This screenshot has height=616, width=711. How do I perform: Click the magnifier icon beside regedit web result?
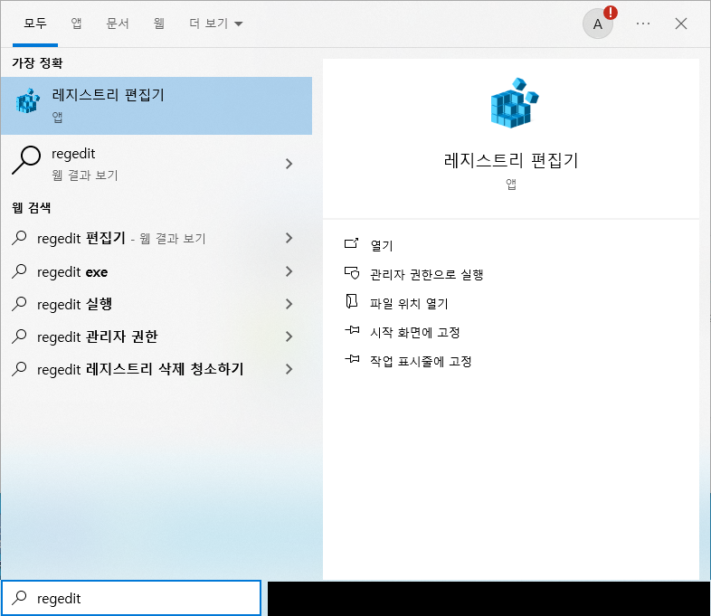26,160
